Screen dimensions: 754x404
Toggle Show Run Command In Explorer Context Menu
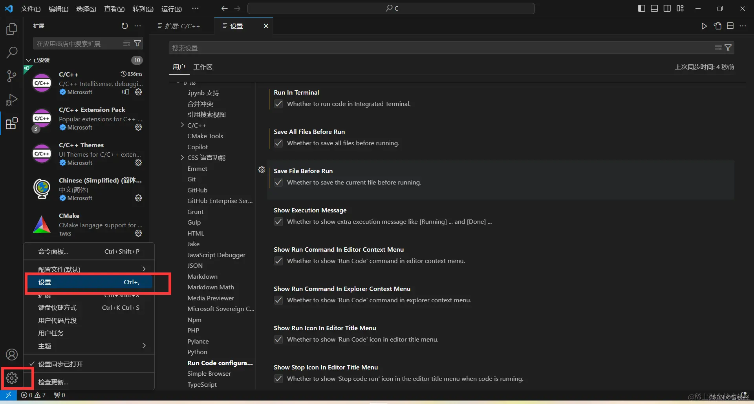click(x=278, y=300)
